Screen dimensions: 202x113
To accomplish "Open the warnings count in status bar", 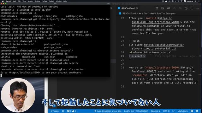I will [x=74, y=111].
